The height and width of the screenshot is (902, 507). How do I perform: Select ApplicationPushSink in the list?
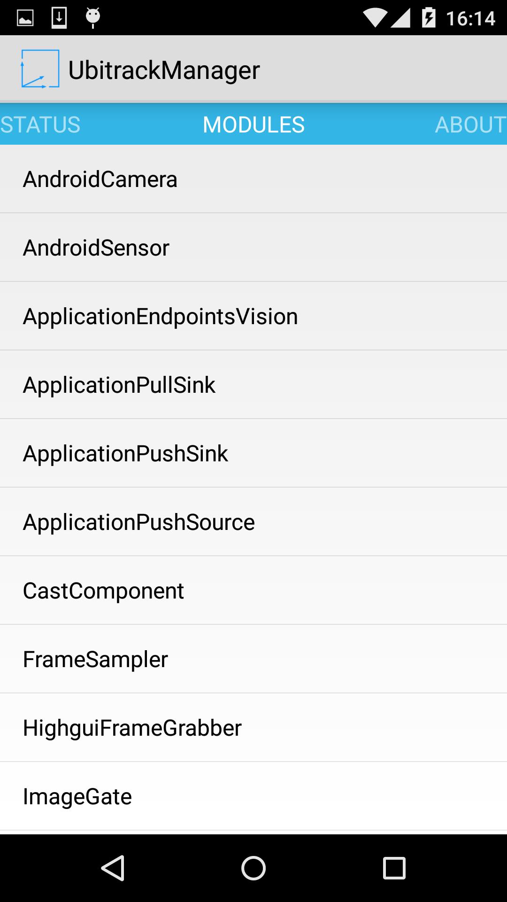(253, 453)
